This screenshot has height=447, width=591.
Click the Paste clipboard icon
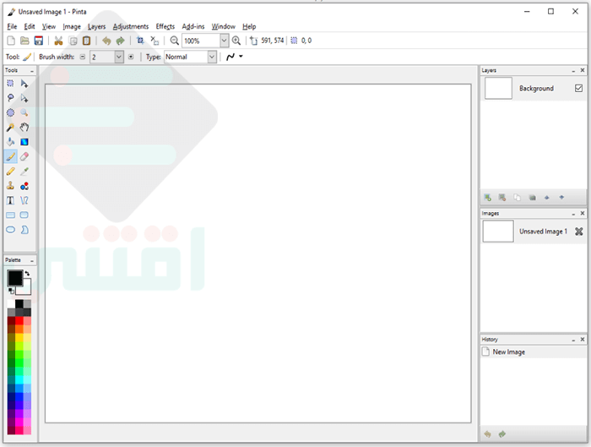pyautogui.click(x=87, y=41)
